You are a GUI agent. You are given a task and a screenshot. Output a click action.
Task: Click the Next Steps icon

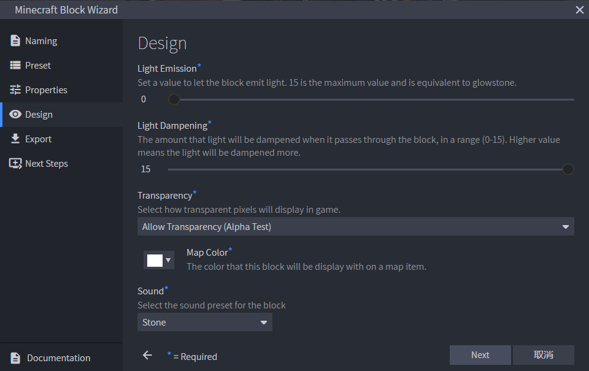tap(15, 163)
